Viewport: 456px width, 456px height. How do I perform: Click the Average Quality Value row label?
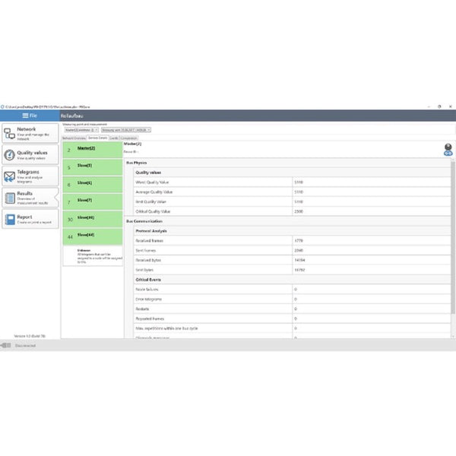point(154,192)
